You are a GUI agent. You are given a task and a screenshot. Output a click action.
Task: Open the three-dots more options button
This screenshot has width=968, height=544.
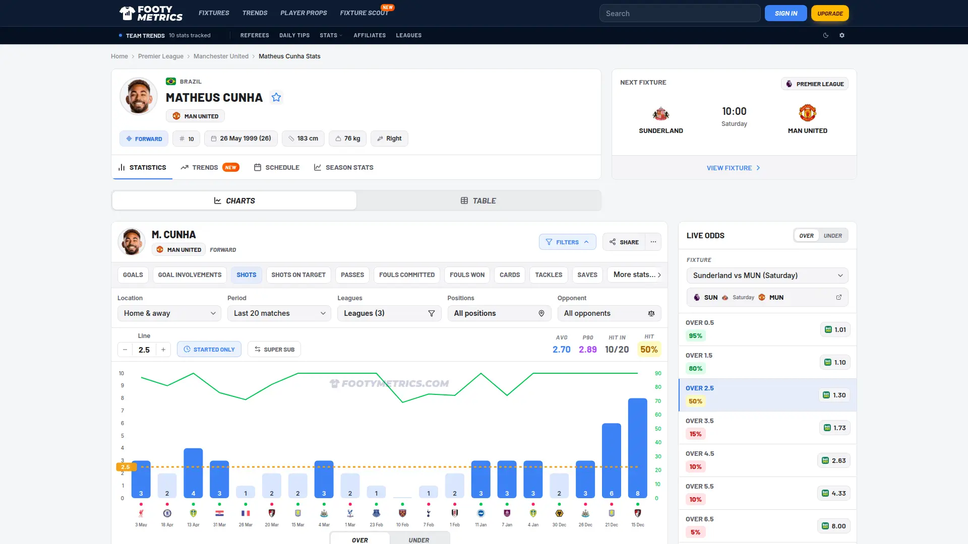[653, 242]
